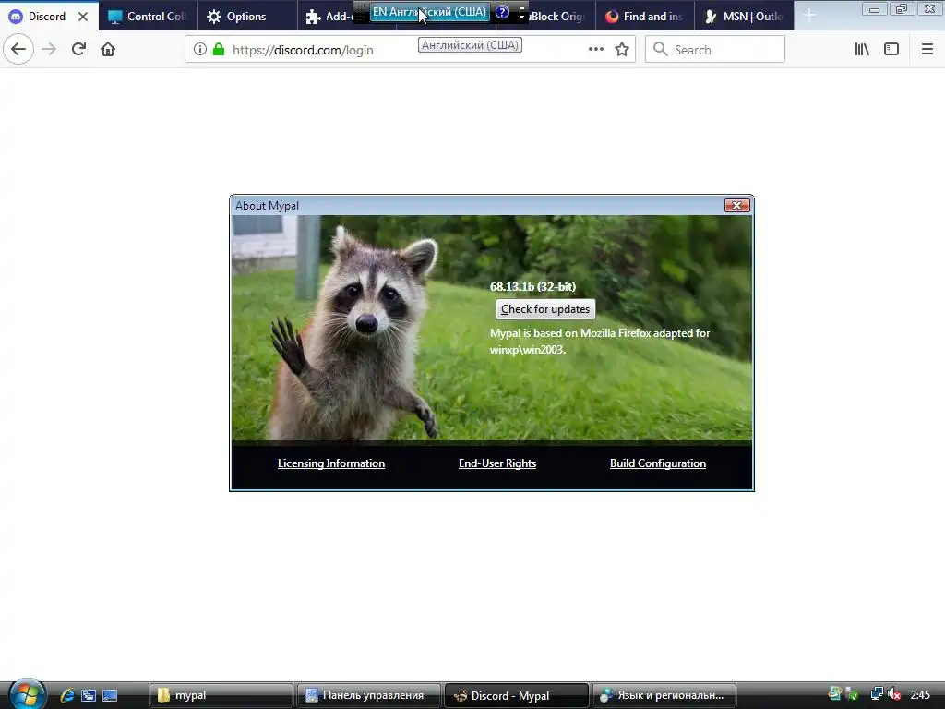Open page actions three-dot menu
The width and height of the screenshot is (945, 709).
(x=595, y=50)
